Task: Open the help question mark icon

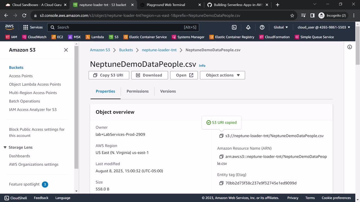Action: click(x=262, y=27)
